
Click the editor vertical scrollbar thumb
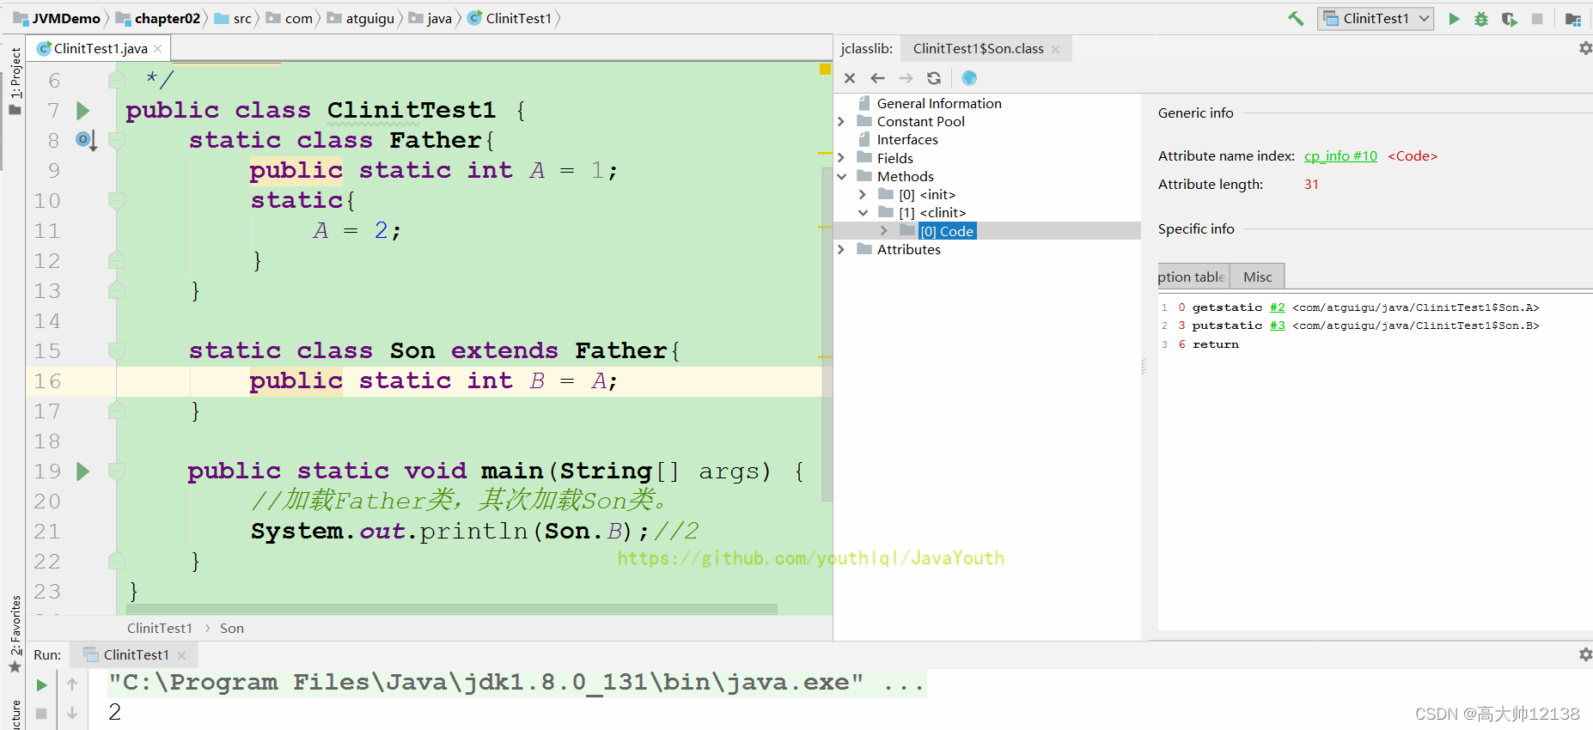[x=827, y=335]
